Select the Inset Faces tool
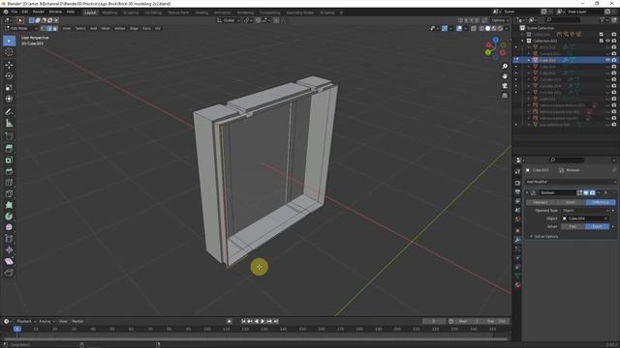The width and height of the screenshot is (620, 348). [x=9, y=159]
